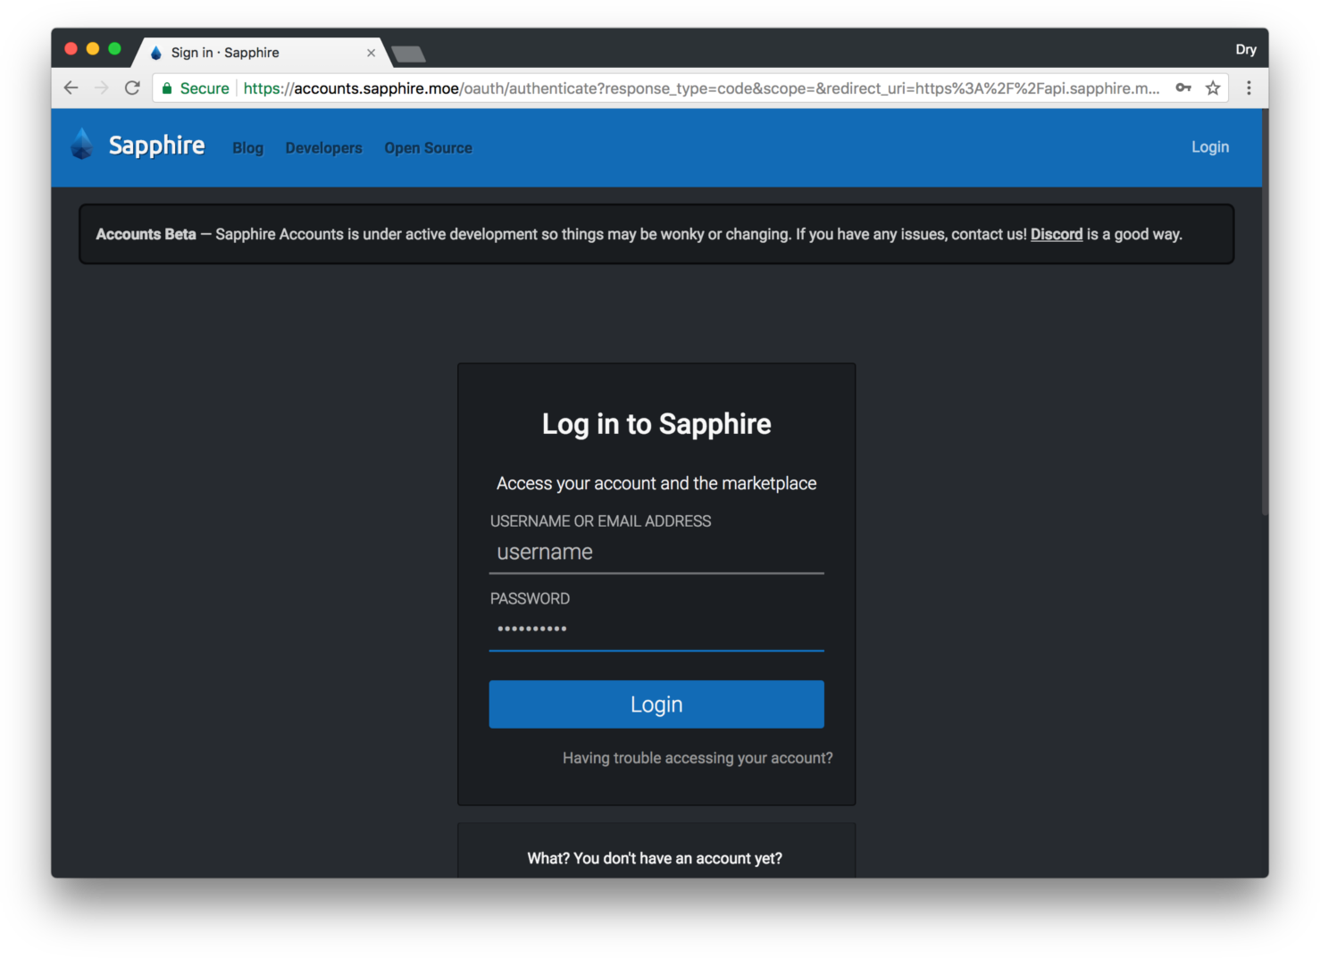Open Chrome three-dot menu
The height and width of the screenshot is (958, 1320).
1249,87
